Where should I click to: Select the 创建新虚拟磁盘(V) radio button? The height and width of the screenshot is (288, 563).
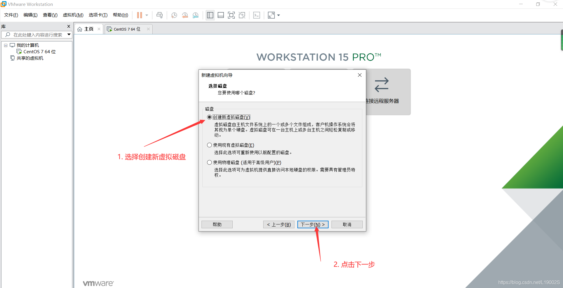click(209, 117)
